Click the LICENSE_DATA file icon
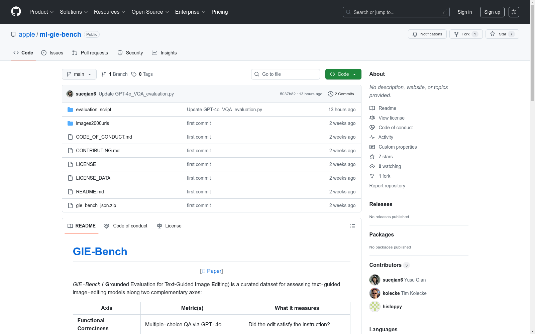The image size is (535, 334). (x=70, y=178)
